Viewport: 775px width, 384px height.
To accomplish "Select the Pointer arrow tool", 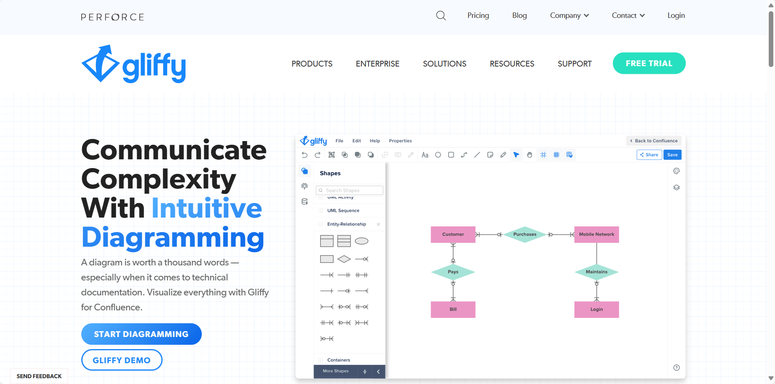I will pyautogui.click(x=517, y=155).
